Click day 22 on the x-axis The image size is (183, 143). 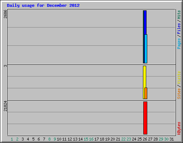pyautogui.click(x=123, y=139)
